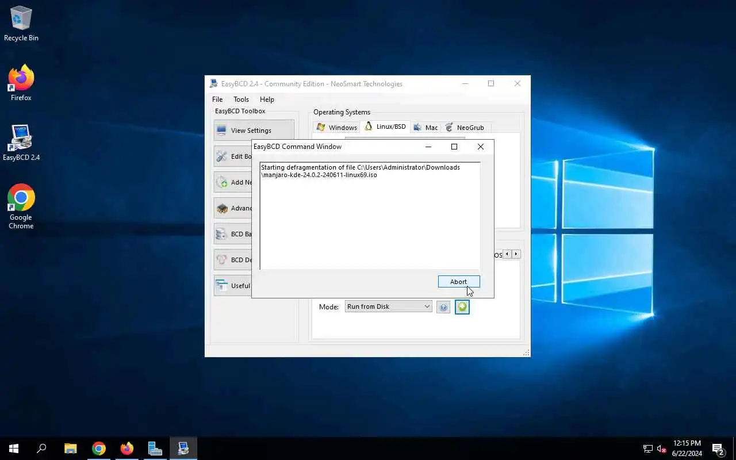Maximize the EasyBCD Command Window
This screenshot has width=736, height=460.
pyautogui.click(x=454, y=147)
